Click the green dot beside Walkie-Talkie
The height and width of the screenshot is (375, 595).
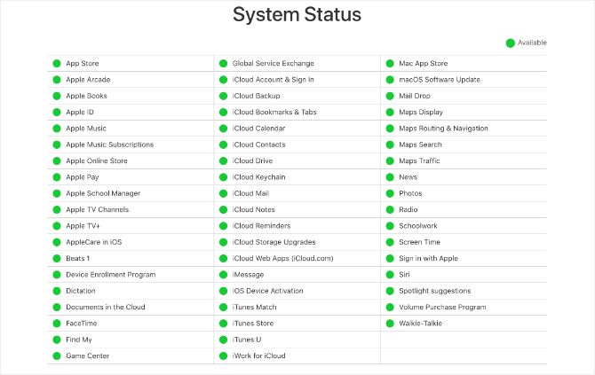[x=390, y=324]
